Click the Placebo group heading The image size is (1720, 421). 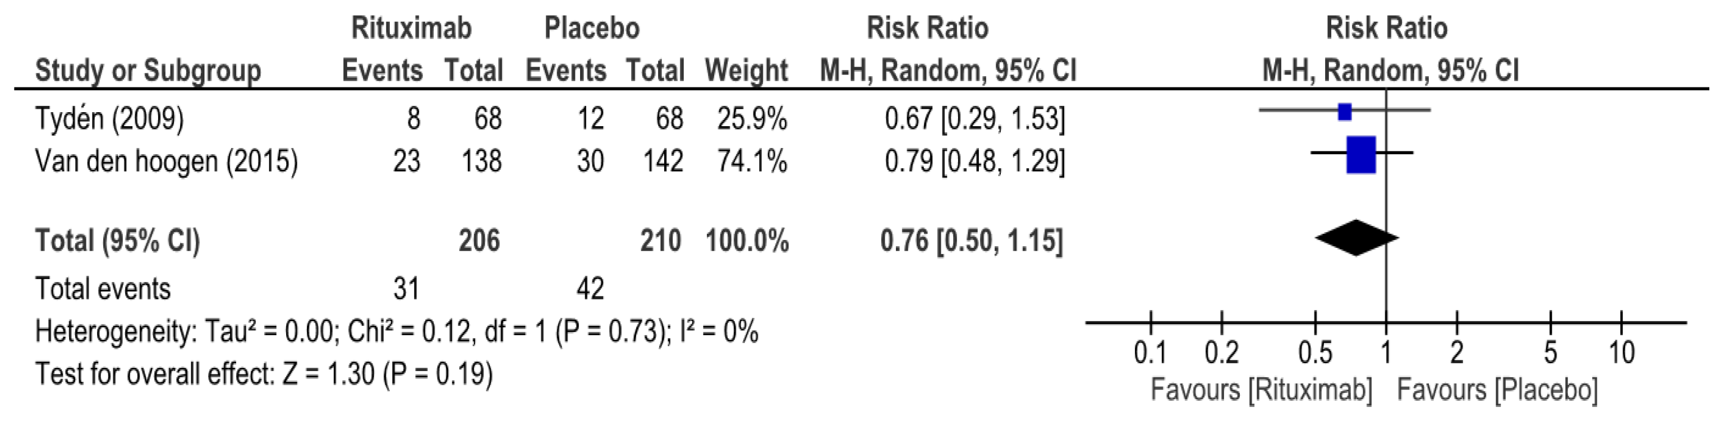pyautogui.click(x=592, y=28)
